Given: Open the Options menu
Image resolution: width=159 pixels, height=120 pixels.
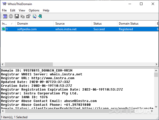Looking at the screenshot, I should tap(34, 10).
